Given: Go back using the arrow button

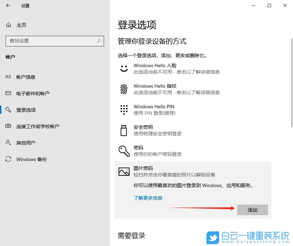Looking at the screenshot, I should tap(8, 5).
